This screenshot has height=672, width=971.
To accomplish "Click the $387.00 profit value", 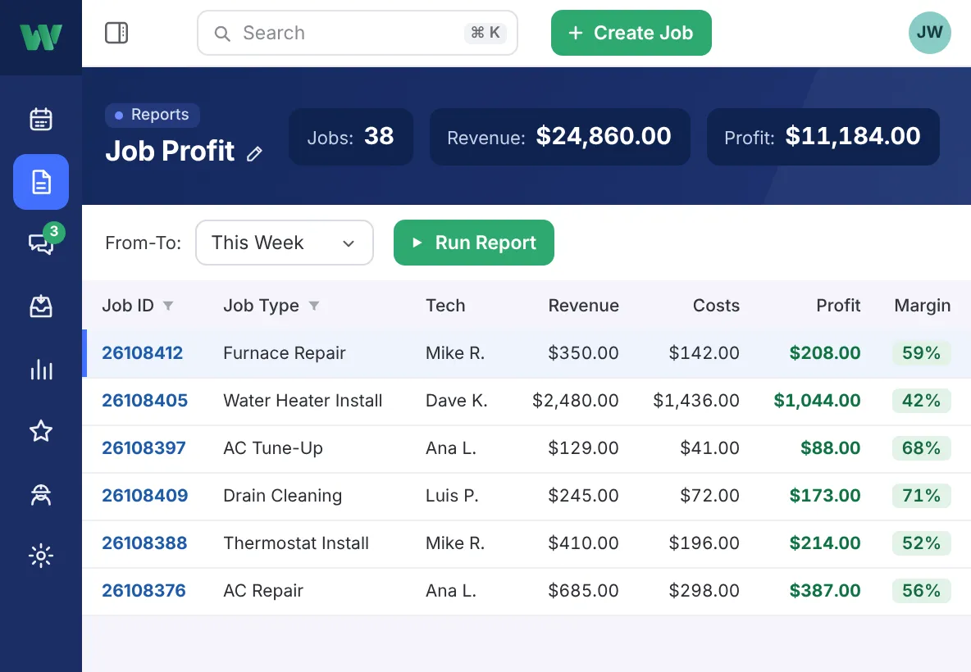I will pos(825,591).
